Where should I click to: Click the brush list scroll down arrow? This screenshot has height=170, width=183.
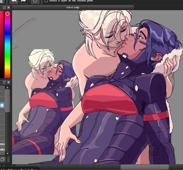coord(7,153)
